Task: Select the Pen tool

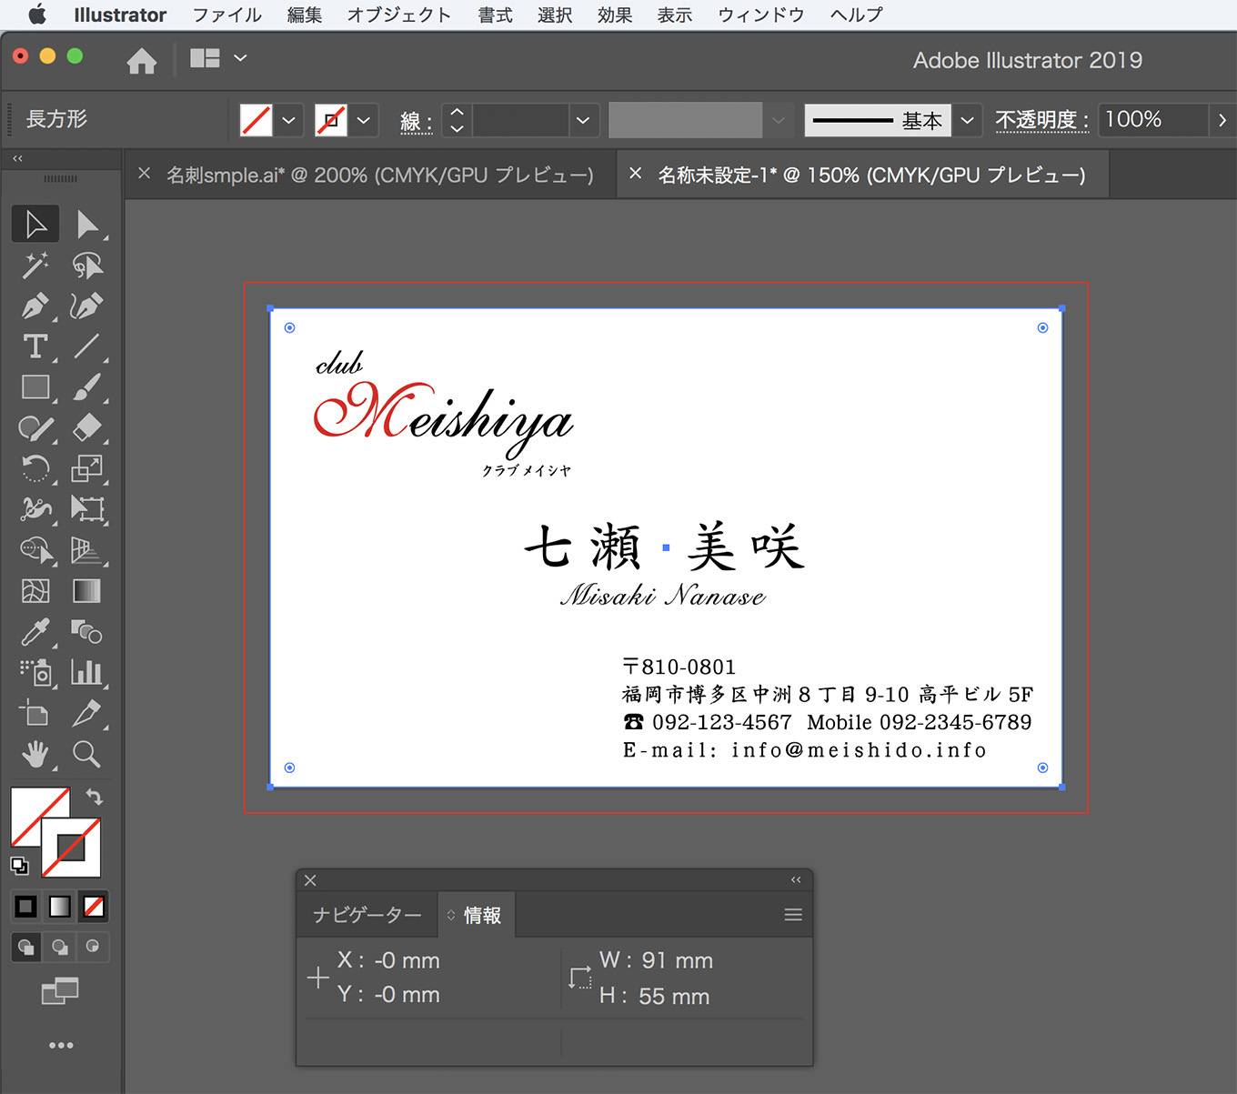Action: pos(35,306)
